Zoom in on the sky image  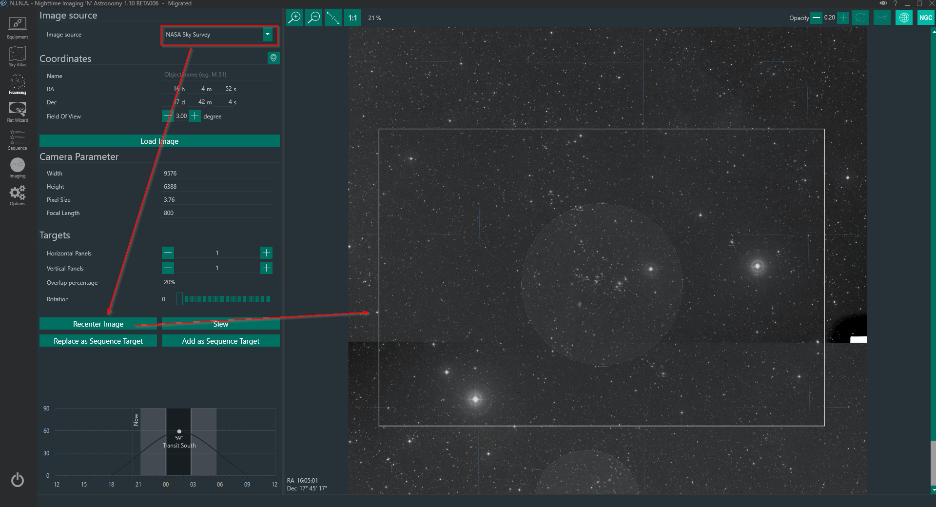294,18
